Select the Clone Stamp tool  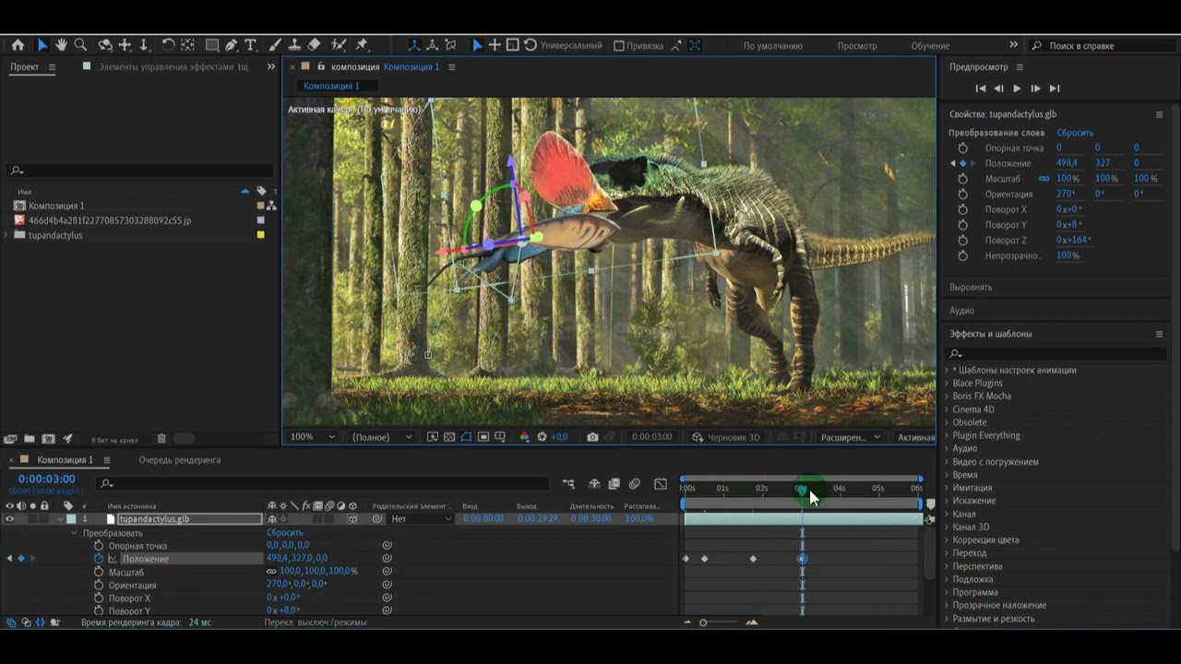click(294, 45)
